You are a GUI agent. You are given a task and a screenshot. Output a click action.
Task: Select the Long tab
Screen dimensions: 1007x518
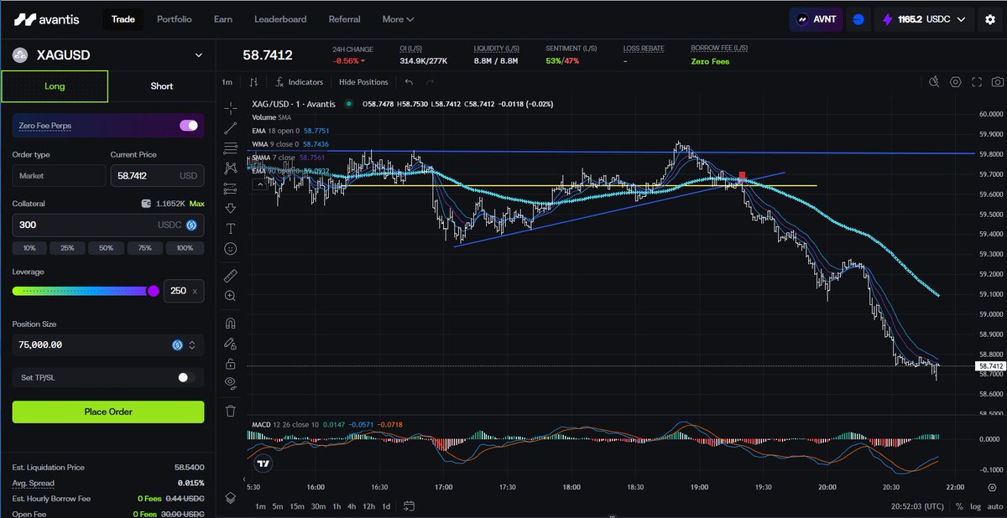tap(55, 86)
